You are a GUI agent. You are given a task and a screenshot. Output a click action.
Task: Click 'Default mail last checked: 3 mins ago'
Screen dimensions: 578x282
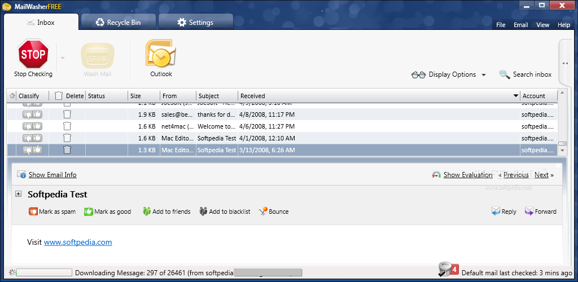click(517, 273)
